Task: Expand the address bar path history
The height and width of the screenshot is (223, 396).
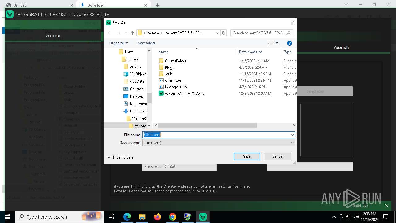Action: 217,33
